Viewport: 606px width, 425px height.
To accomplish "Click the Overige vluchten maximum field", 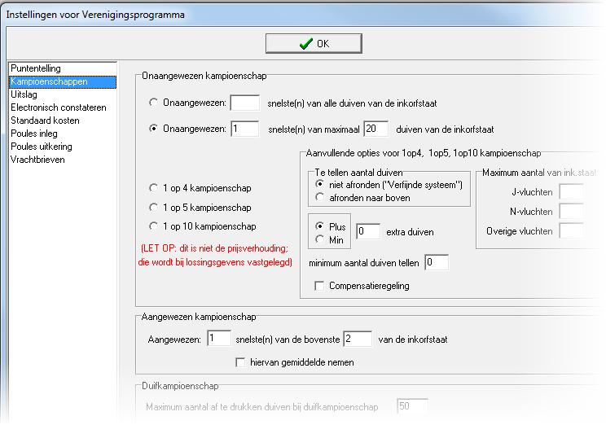I will tap(571, 230).
